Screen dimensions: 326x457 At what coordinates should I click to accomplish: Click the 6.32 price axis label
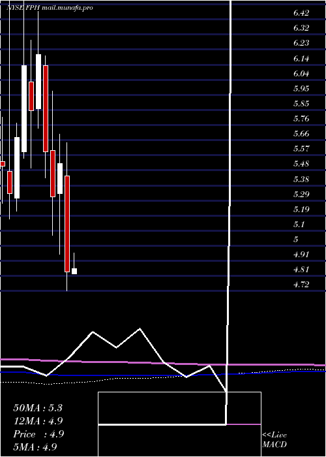coord(301,28)
